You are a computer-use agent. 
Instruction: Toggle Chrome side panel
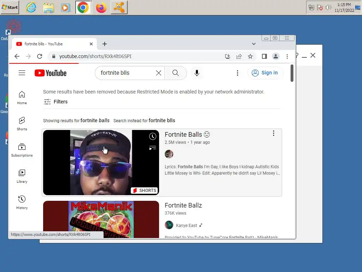pyautogui.click(x=264, y=56)
